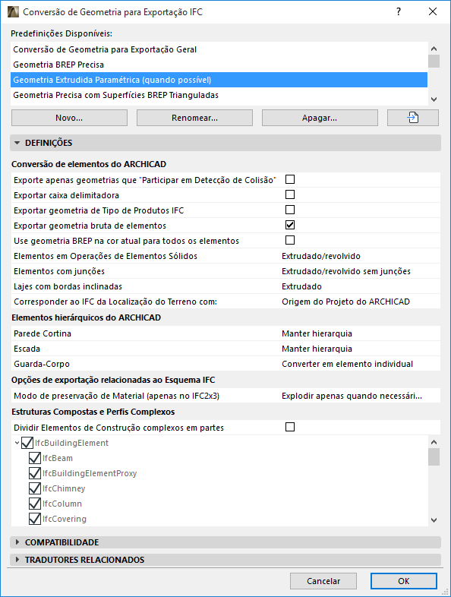Enable Exportar geometria de Tipo de Produtos IFC
Viewport: 451px width, 597px height.
[x=290, y=210]
